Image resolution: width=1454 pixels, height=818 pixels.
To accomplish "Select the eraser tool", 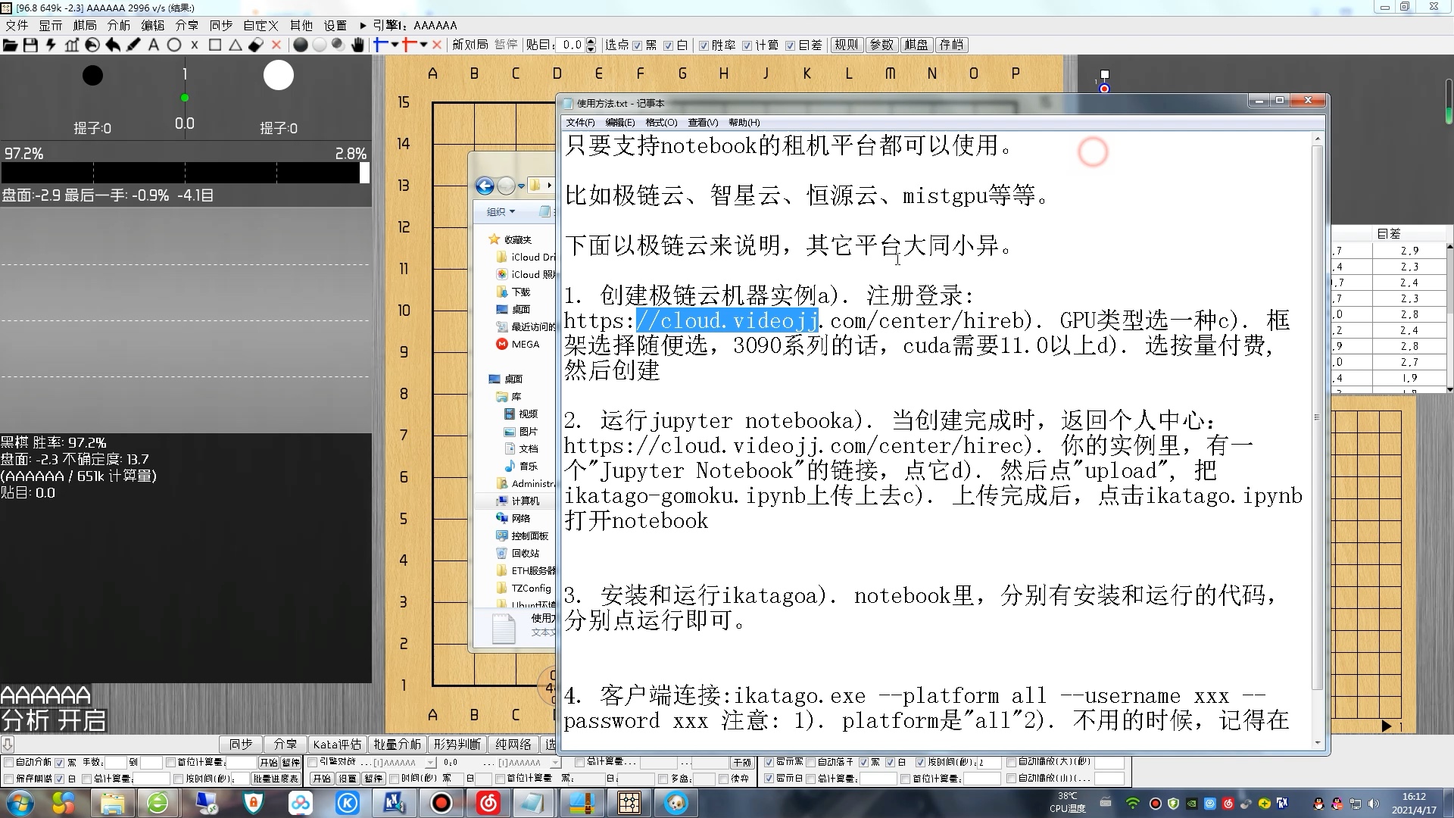I will click(256, 45).
